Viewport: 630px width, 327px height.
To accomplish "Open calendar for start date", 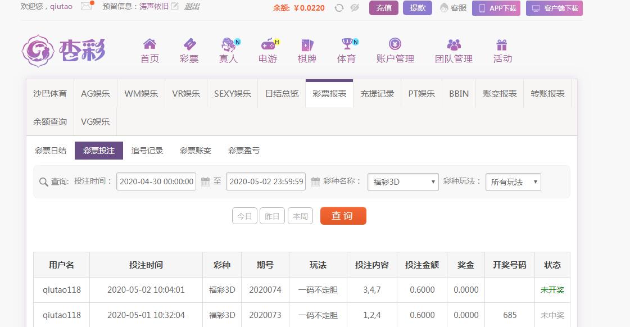I will point(205,181).
